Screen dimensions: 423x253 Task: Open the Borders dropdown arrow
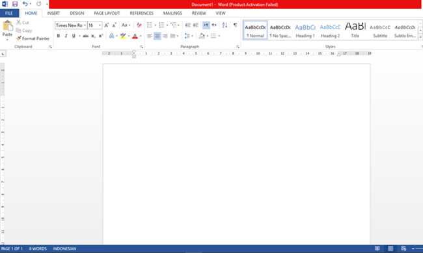pos(219,36)
